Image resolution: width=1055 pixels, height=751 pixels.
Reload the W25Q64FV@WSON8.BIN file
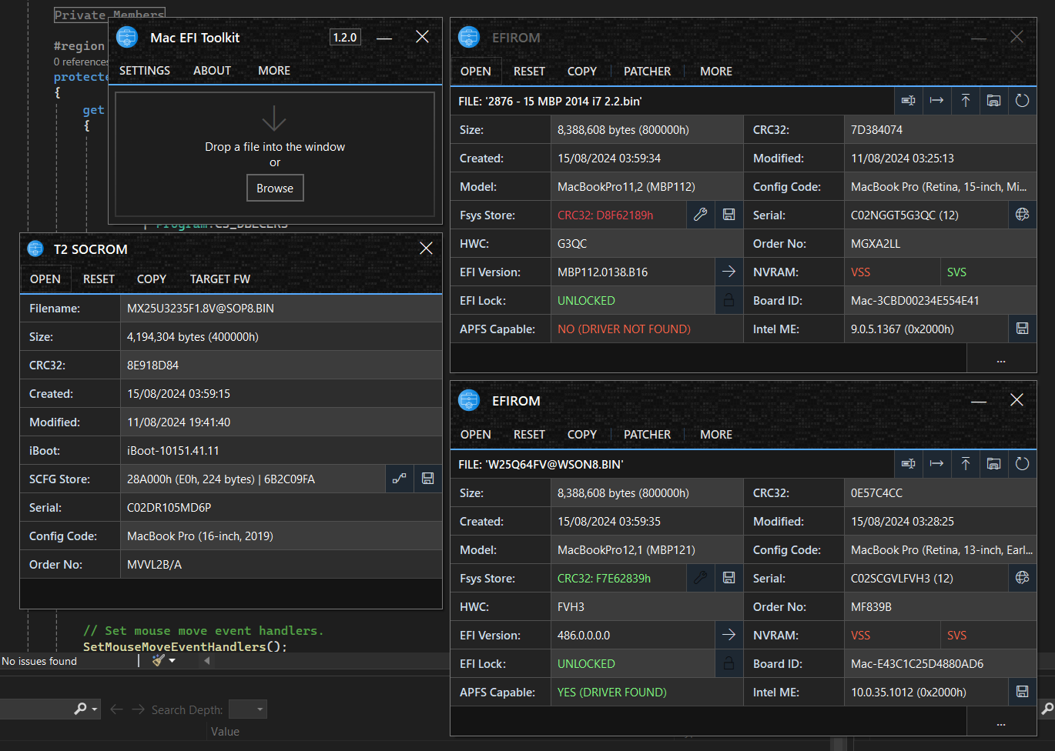(x=1022, y=464)
